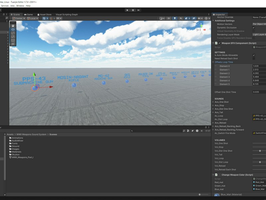
Task: Select WWII_Weapons_Part_I scene asset
Action: tap(21, 157)
